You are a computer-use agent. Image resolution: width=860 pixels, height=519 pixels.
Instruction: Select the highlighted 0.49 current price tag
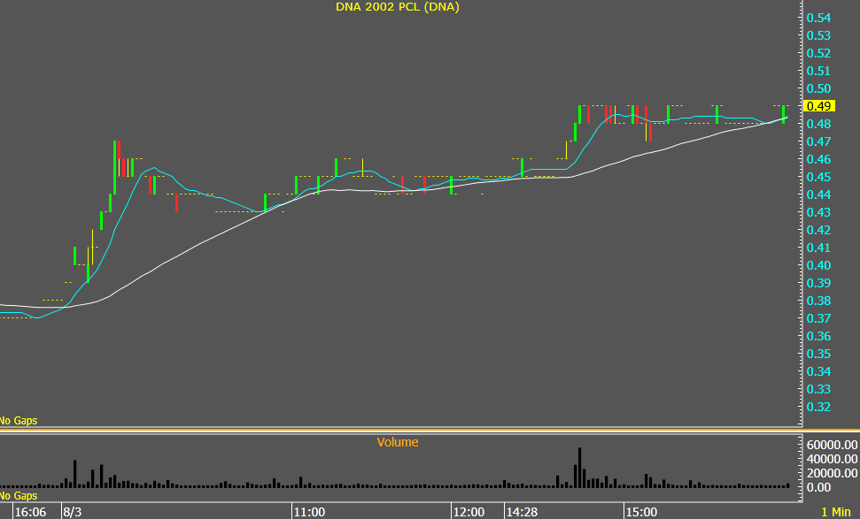819,106
